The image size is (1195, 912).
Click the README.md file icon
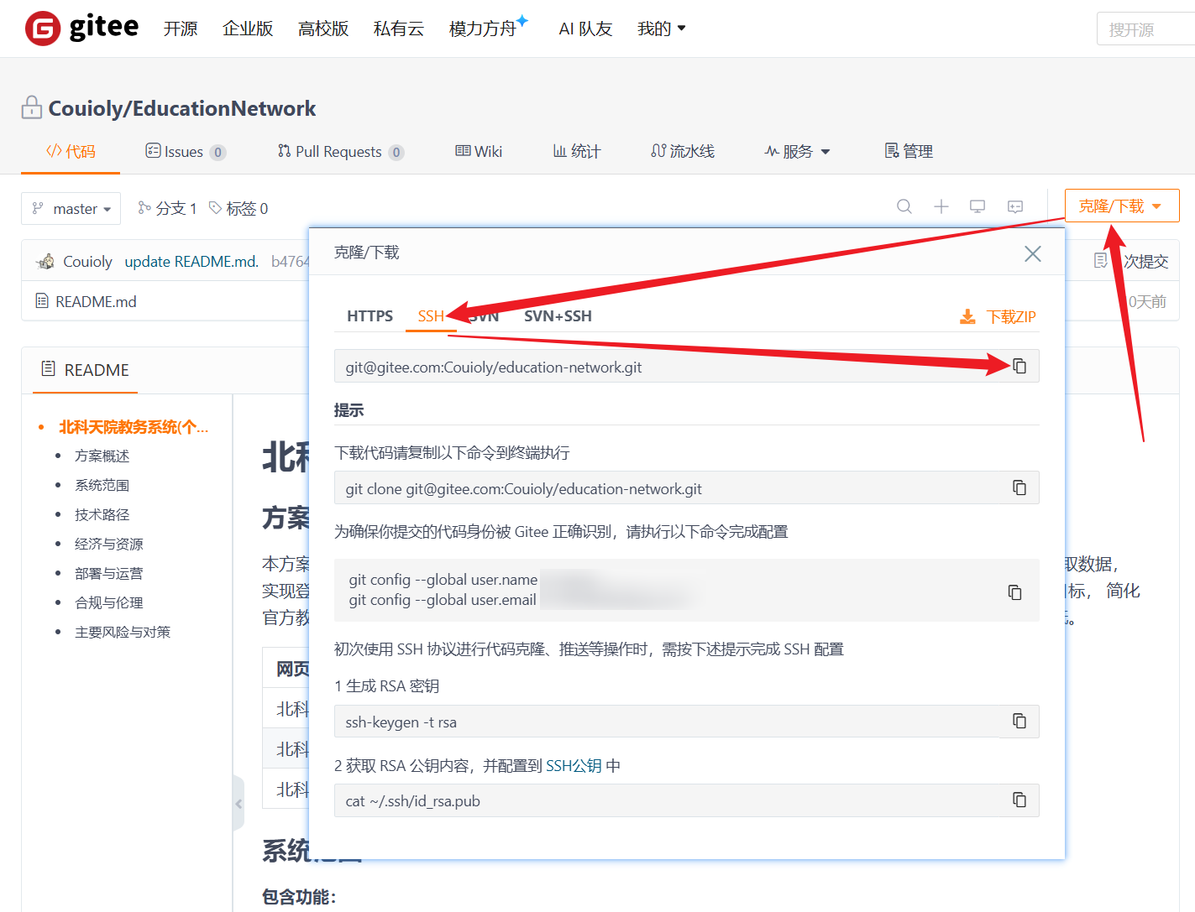click(x=42, y=300)
